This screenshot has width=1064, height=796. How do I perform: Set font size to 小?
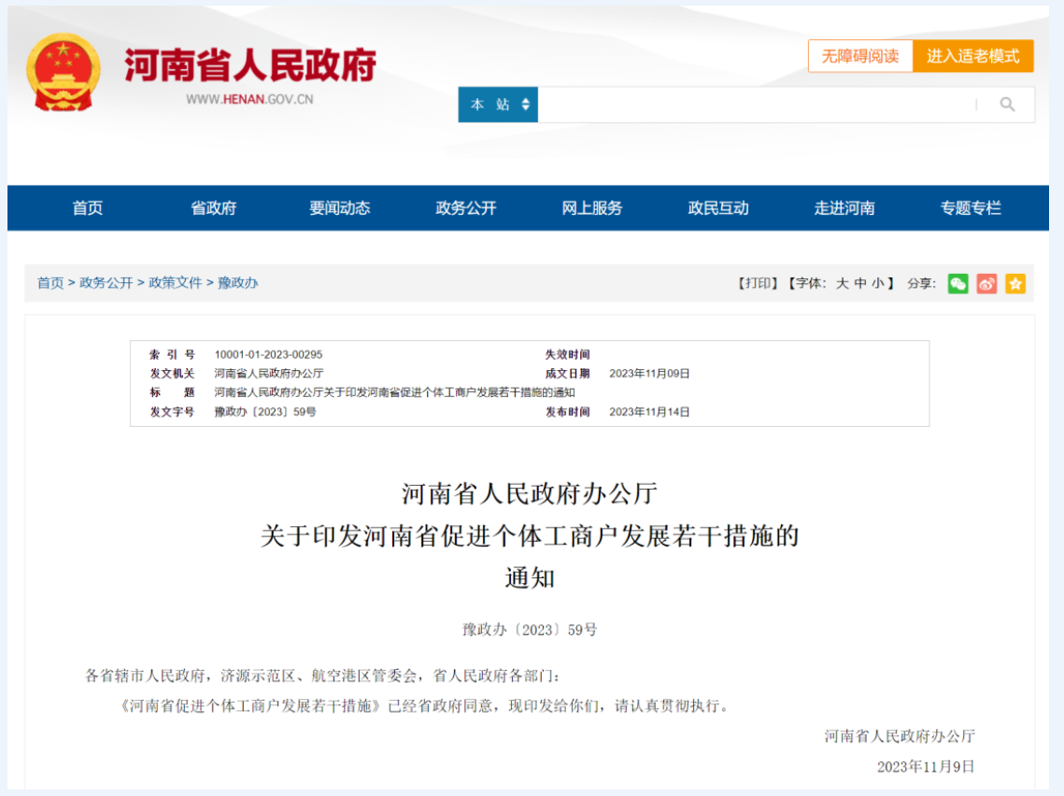(878, 283)
